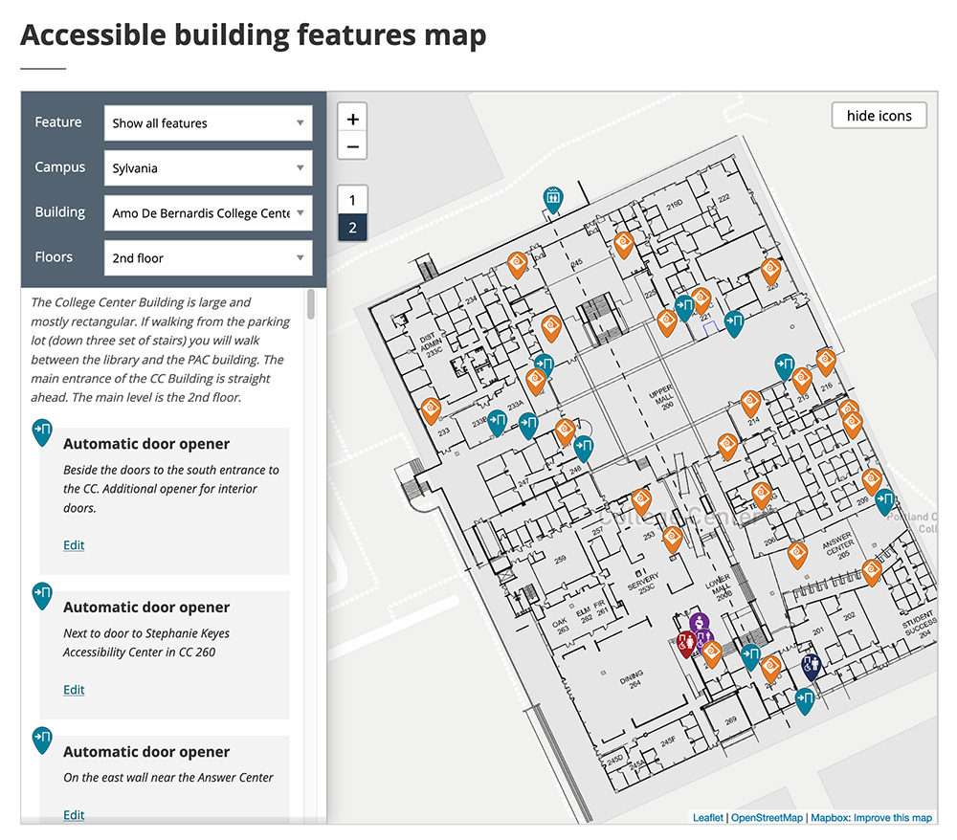
Task: Zoom in on the map
Action: [353, 120]
